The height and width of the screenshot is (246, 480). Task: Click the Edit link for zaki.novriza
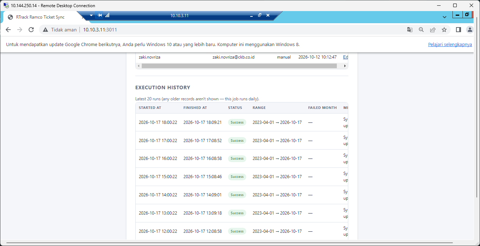(x=345, y=57)
